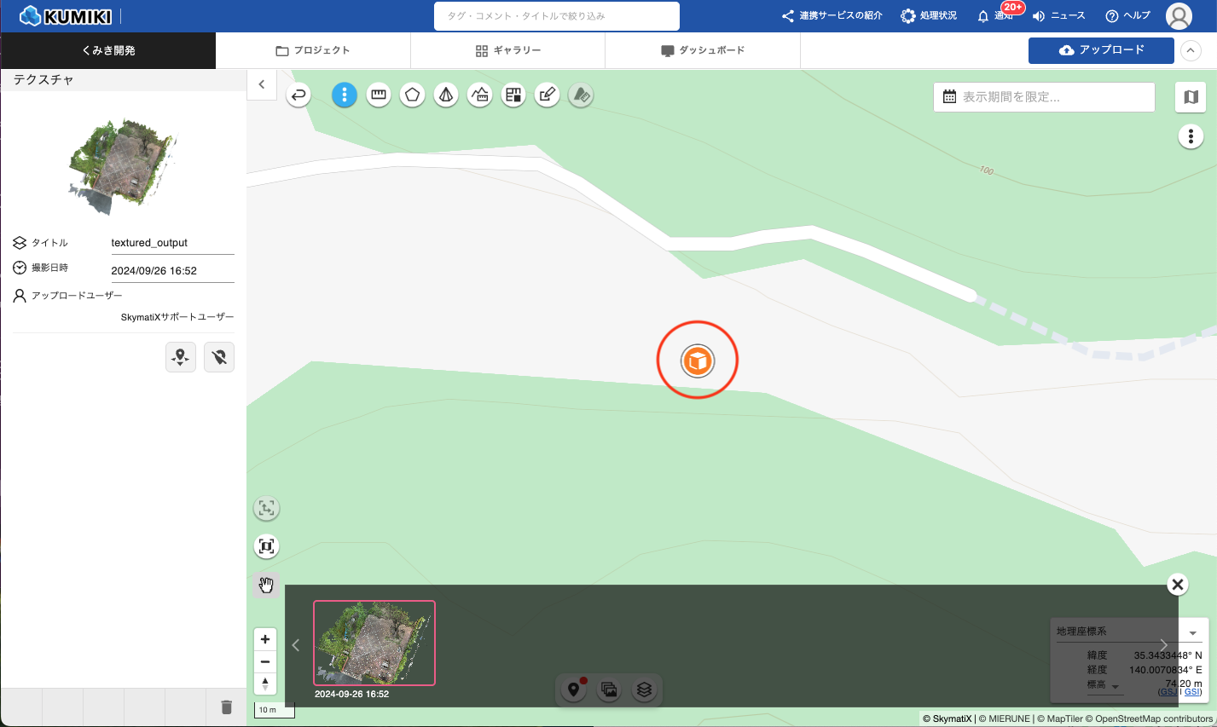Open the elevation profile measurement tool
Image resolution: width=1217 pixels, height=727 pixels.
coord(480,95)
